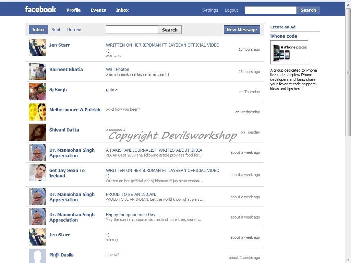Image resolution: width=351 pixels, height=263 pixels.
Task: Click Get Jay Sean To Ireland avatar
Action: (37, 173)
